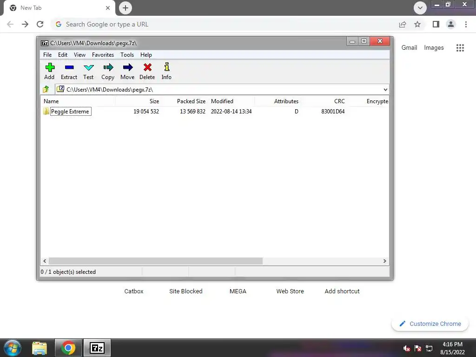Click the Move toolbar icon
The height and width of the screenshot is (357, 476).
click(127, 71)
